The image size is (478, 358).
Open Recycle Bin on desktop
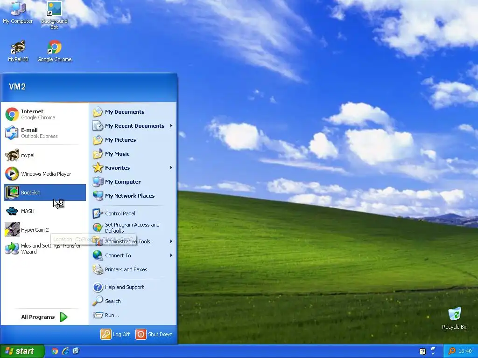(x=455, y=318)
